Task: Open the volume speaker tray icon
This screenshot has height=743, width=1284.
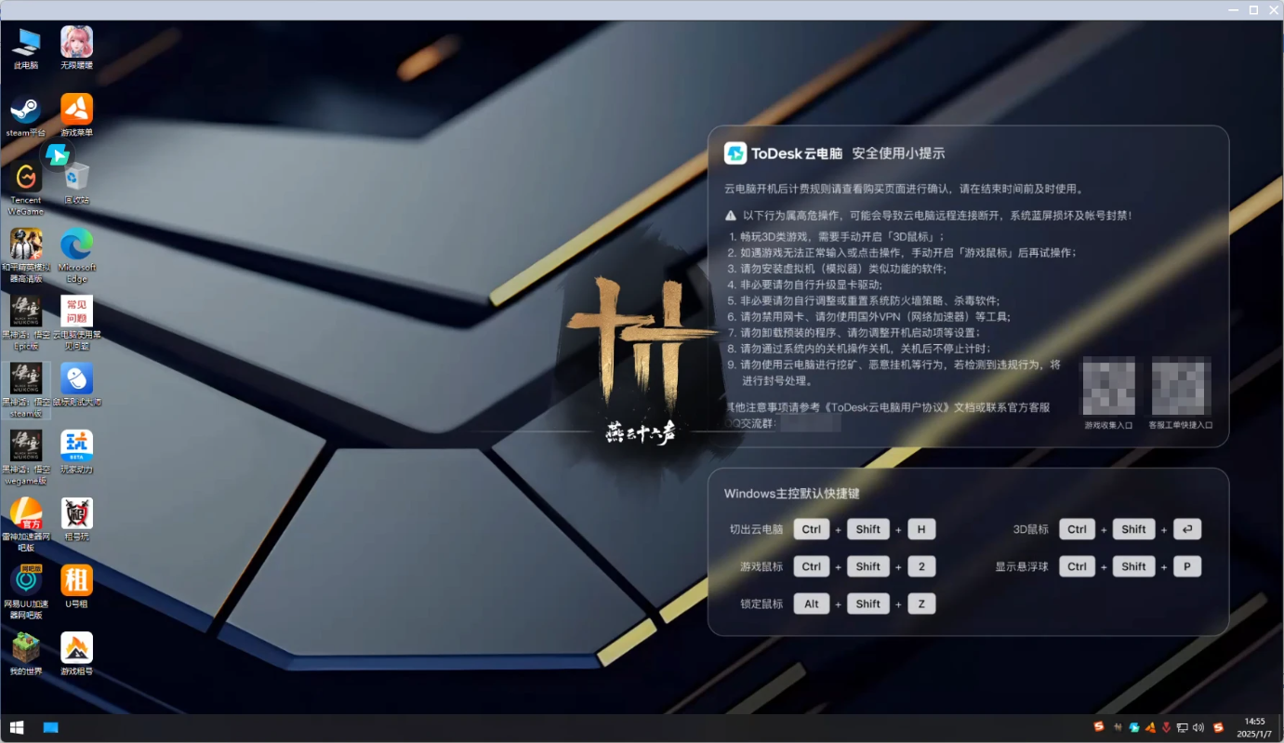Action: [x=1198, y=727]
